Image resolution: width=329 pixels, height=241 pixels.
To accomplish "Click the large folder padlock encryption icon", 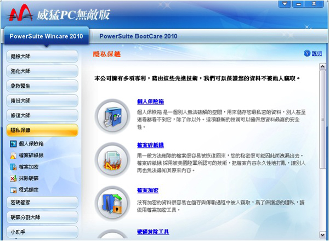I will click(112, 204).
